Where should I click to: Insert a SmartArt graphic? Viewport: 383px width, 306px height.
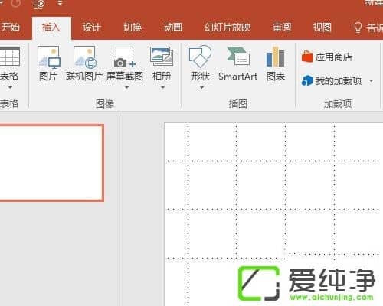click(x=238, y=64)
